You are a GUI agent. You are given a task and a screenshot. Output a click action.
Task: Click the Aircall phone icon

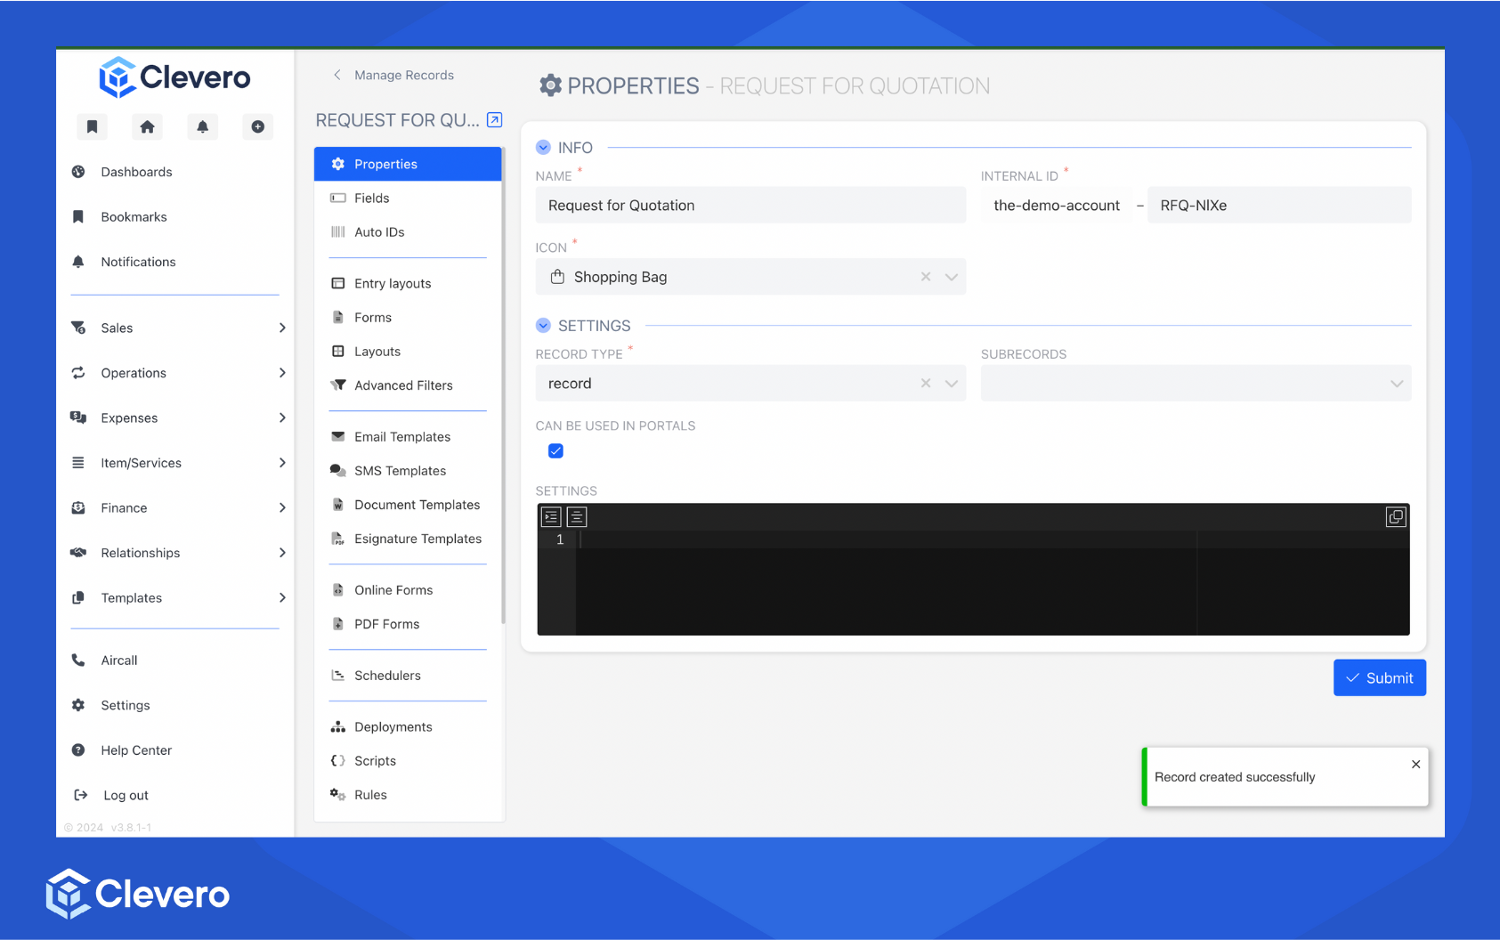(78, 660)
